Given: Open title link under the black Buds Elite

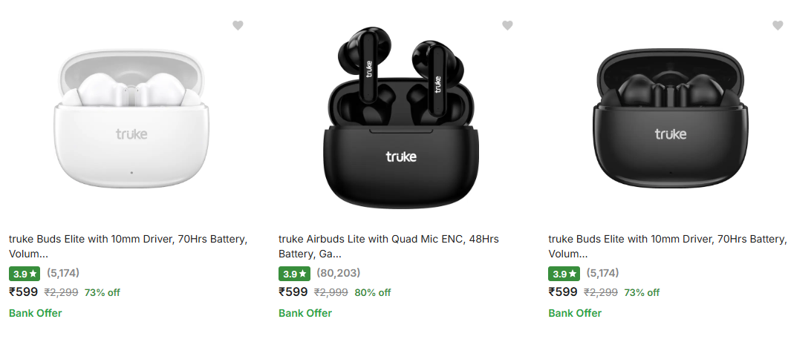Looking at the screenshot, I should coord(667,246).
